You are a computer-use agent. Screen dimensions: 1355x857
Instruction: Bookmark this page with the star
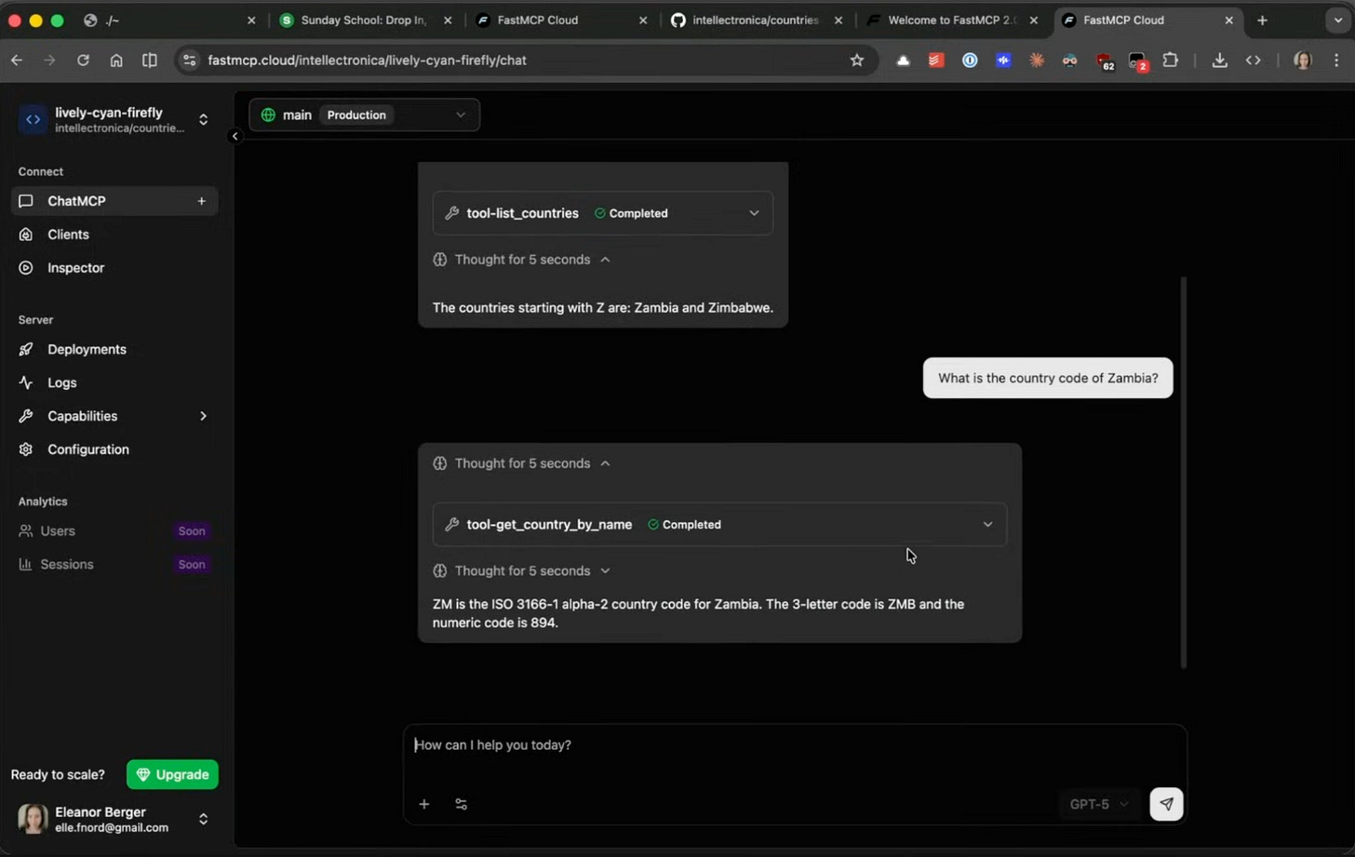click(857, 60)
